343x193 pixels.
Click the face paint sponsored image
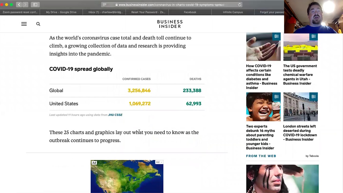282,179
